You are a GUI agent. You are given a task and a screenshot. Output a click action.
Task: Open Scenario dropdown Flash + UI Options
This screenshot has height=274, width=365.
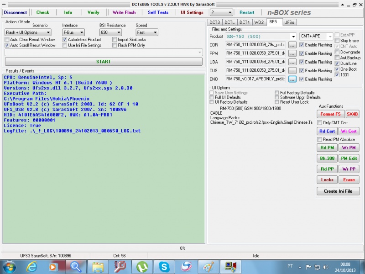pyautogui.click(x=28, y=32)
